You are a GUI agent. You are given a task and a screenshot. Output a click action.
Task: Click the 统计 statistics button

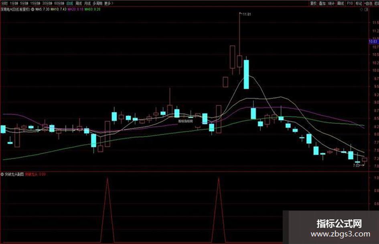pyautogui.click(x=331, y=3)
